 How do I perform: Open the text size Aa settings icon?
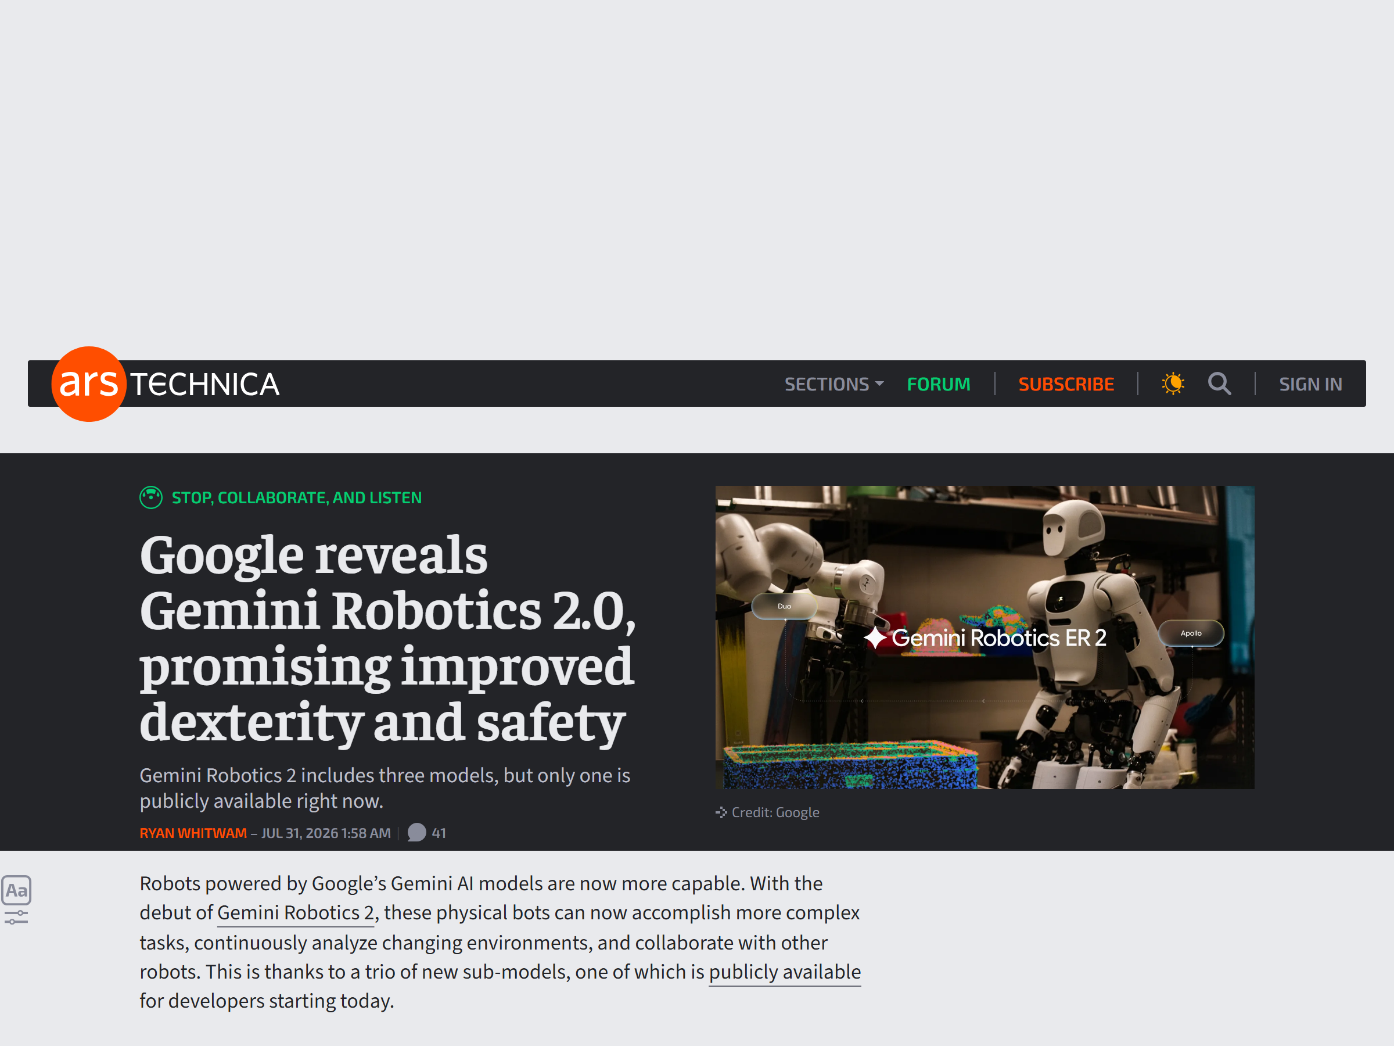[x=16, y=890]
